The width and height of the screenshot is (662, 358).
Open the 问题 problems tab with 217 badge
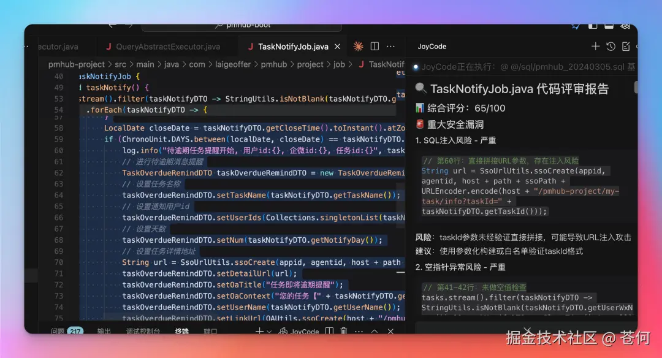click(67, 332)
